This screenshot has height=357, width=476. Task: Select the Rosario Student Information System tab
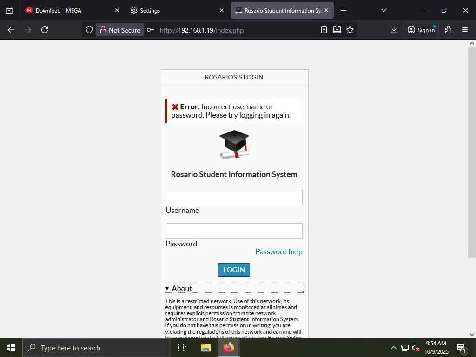point(282,10)
